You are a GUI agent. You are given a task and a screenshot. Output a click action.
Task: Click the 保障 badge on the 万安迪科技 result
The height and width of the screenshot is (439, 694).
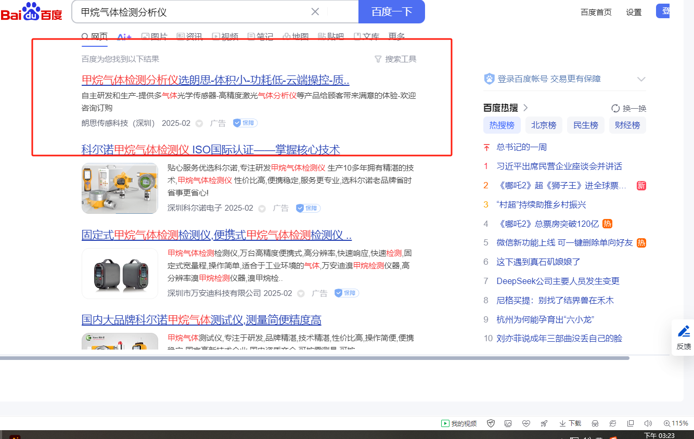(346, 293)
